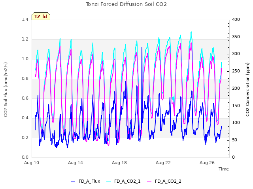Click the cyan FD_A_CO2_1 legend swatch
Image resolution: width=253 pixels, height=189 pixels.
(x=109, y=182)
